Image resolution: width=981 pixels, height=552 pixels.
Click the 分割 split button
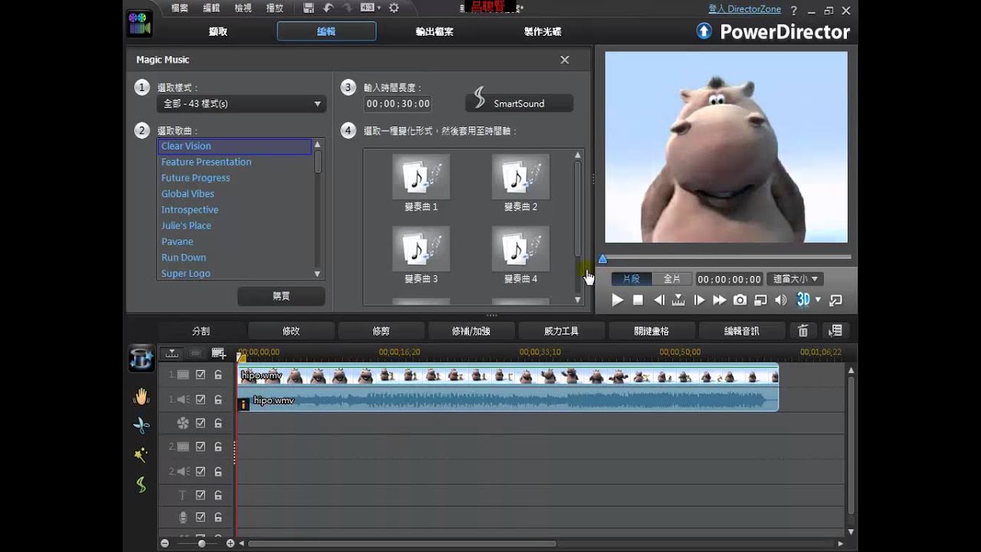pyautogui.click(x=201, y=331)
